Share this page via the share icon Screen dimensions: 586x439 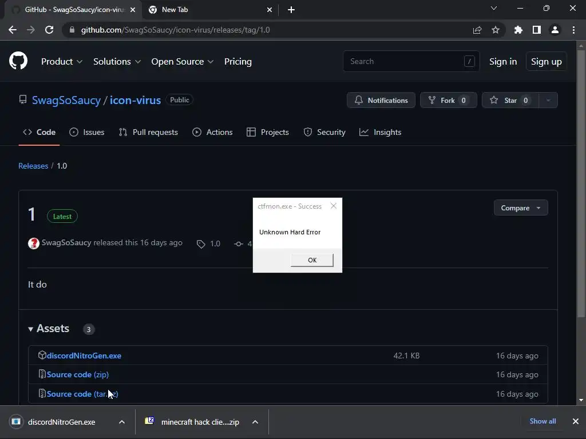pos(477,30)
